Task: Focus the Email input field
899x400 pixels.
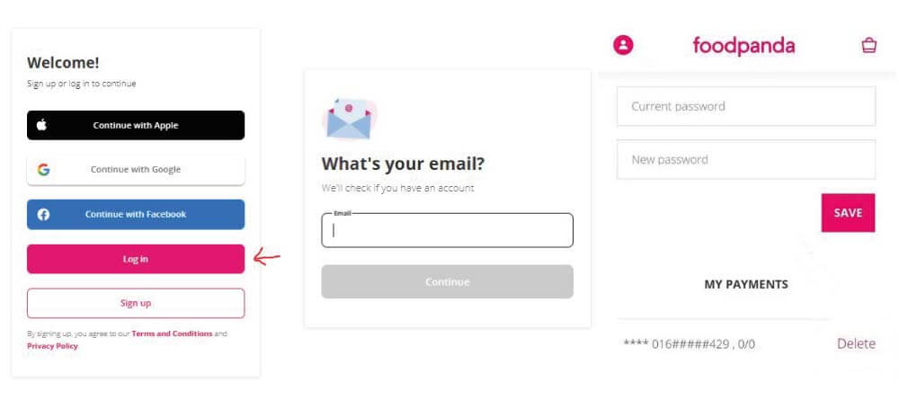Action: pyautogui.click(x=447, y=230)
